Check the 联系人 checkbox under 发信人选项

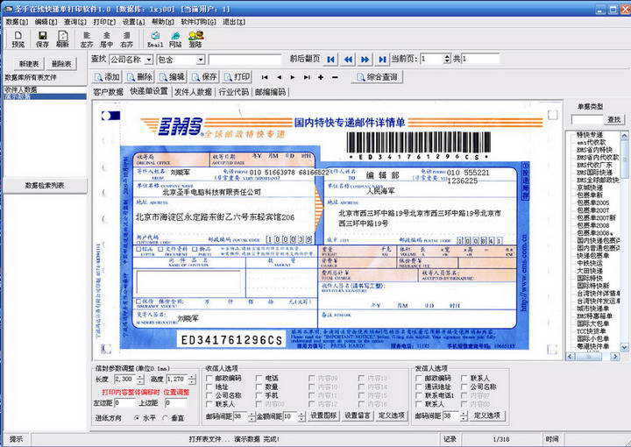pyautogui.click(x=462, y=378)
